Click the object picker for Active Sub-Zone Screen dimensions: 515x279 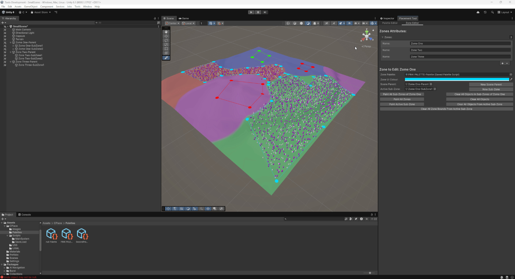[435, 89]
